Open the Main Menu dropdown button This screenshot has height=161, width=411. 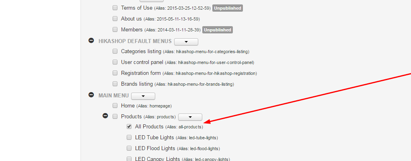click(x=143, y=96)
